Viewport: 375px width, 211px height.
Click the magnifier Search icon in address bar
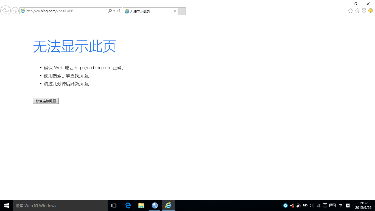coord(110,11)
